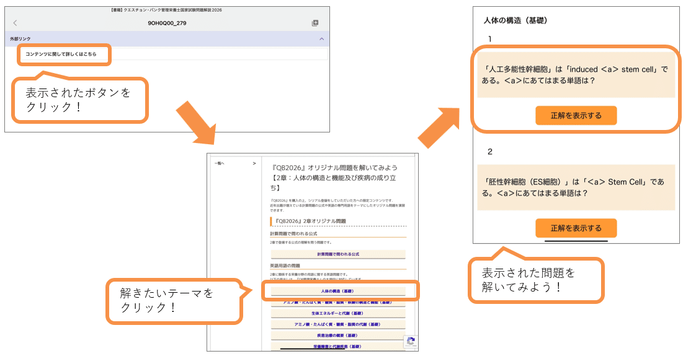696x359 pixels.
Task: Open the コンテンツに関して詳しくはこちら link
Action: [x=61, y=54]
